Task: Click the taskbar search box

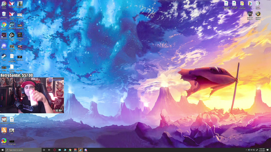Action: [23, 150]
